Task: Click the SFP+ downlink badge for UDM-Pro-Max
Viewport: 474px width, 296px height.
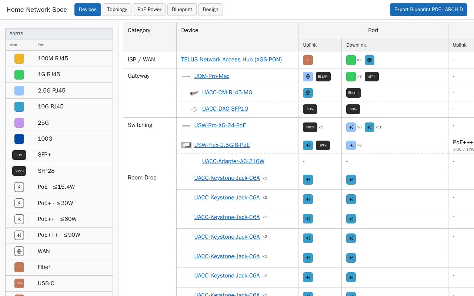Action: coord(372,77)
